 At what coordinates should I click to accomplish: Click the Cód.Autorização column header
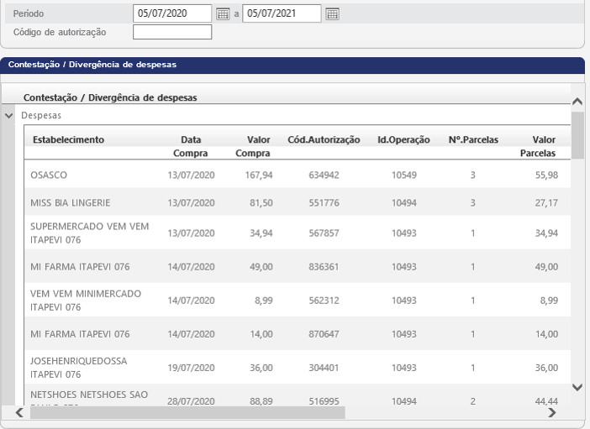tap(324, 139)
